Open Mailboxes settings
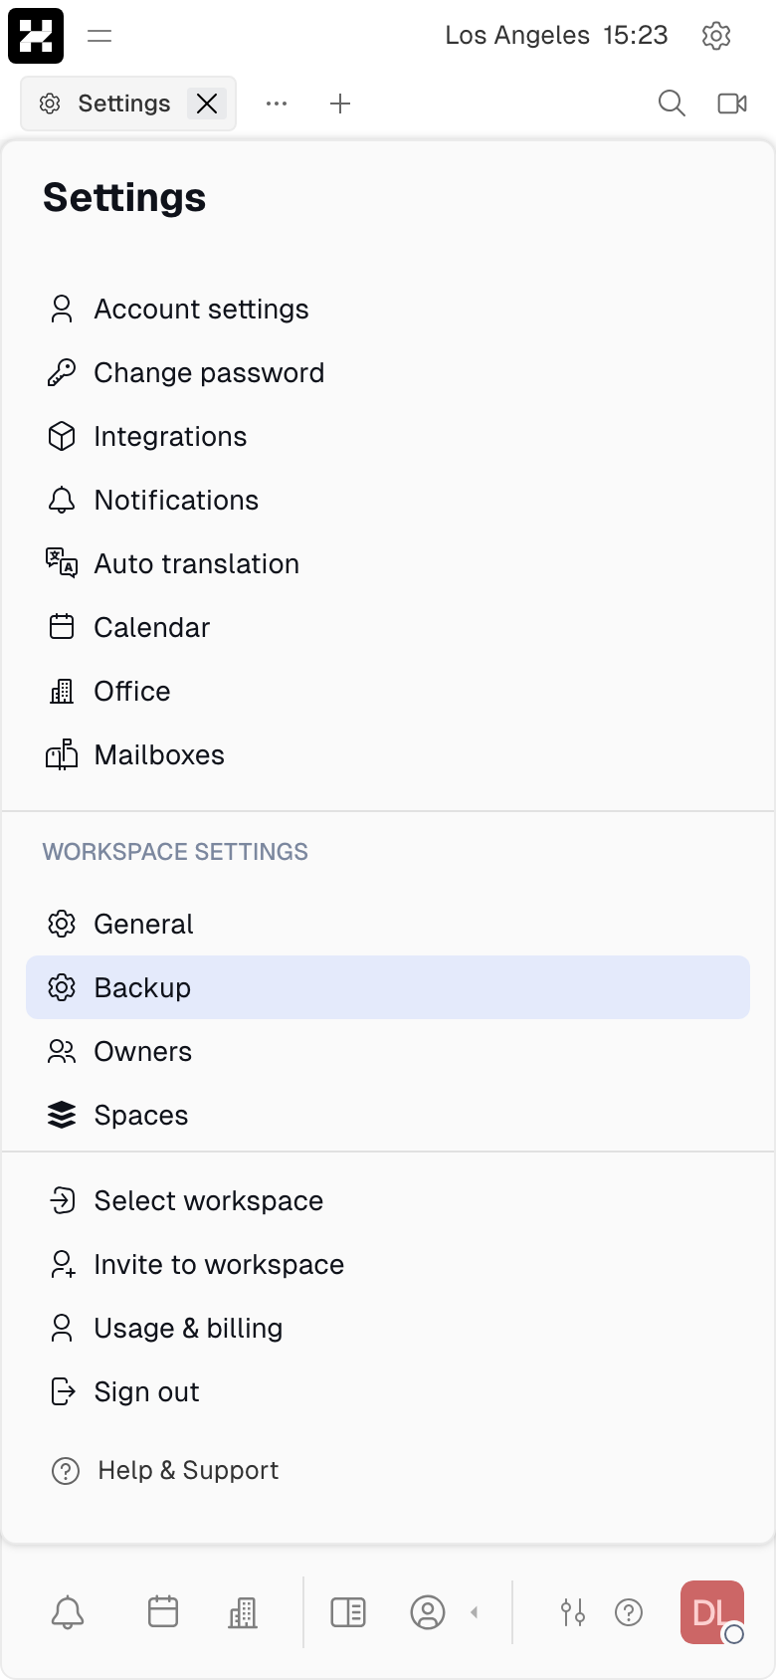Viewport: 776px width, 1680px height. pos(388,754)
